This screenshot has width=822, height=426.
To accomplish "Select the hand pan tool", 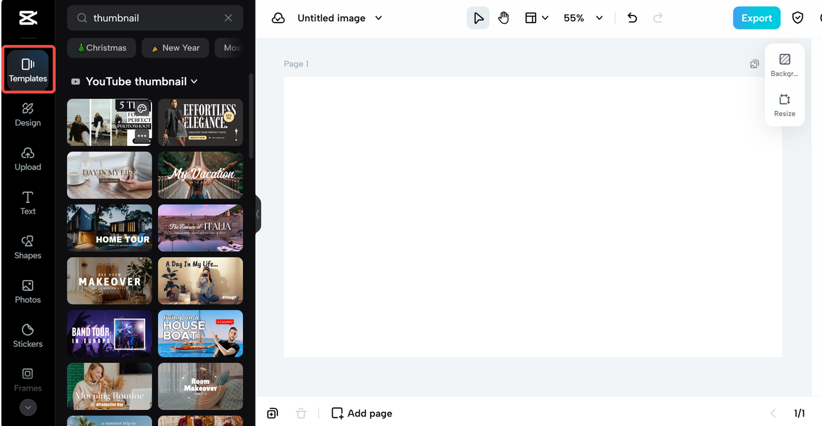I will [x=503, y=18].
